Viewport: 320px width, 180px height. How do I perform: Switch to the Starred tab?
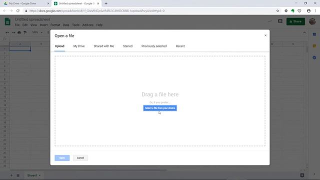pyautogui.click(x=127, y=46)
